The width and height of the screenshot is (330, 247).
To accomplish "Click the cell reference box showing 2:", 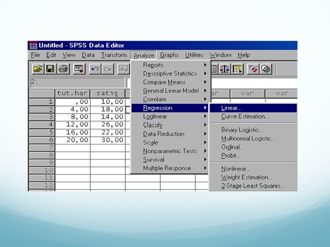I will point(77,82).
